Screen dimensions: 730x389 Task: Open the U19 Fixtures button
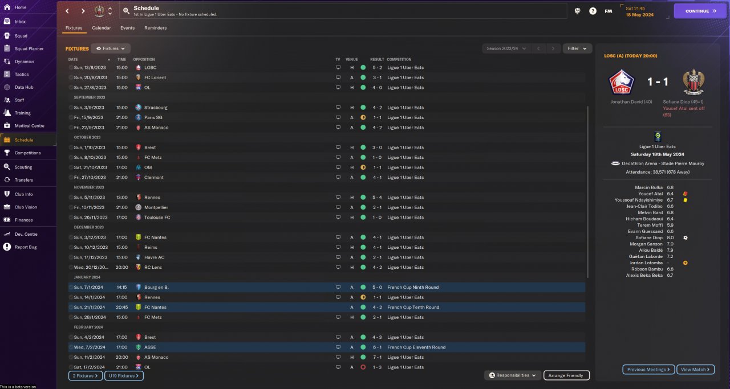coord(124,376)
